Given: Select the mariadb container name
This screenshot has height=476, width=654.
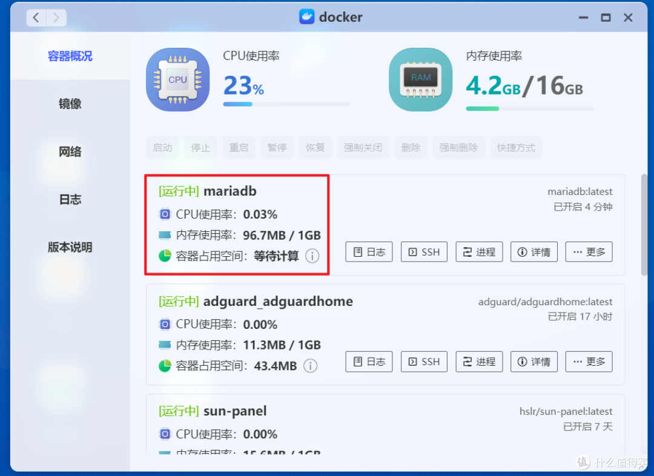Looking at the screenshot, I should [230, 191].
